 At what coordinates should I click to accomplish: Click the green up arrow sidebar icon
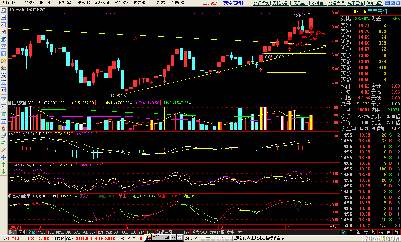(3, 164)
